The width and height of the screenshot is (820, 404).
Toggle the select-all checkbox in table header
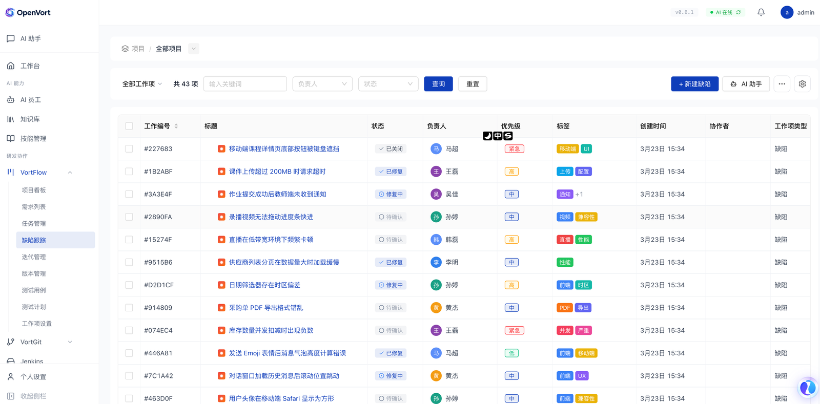coord(129,126)
